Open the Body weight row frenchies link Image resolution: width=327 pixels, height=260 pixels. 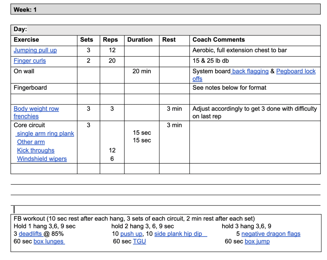tap(36, 109)
